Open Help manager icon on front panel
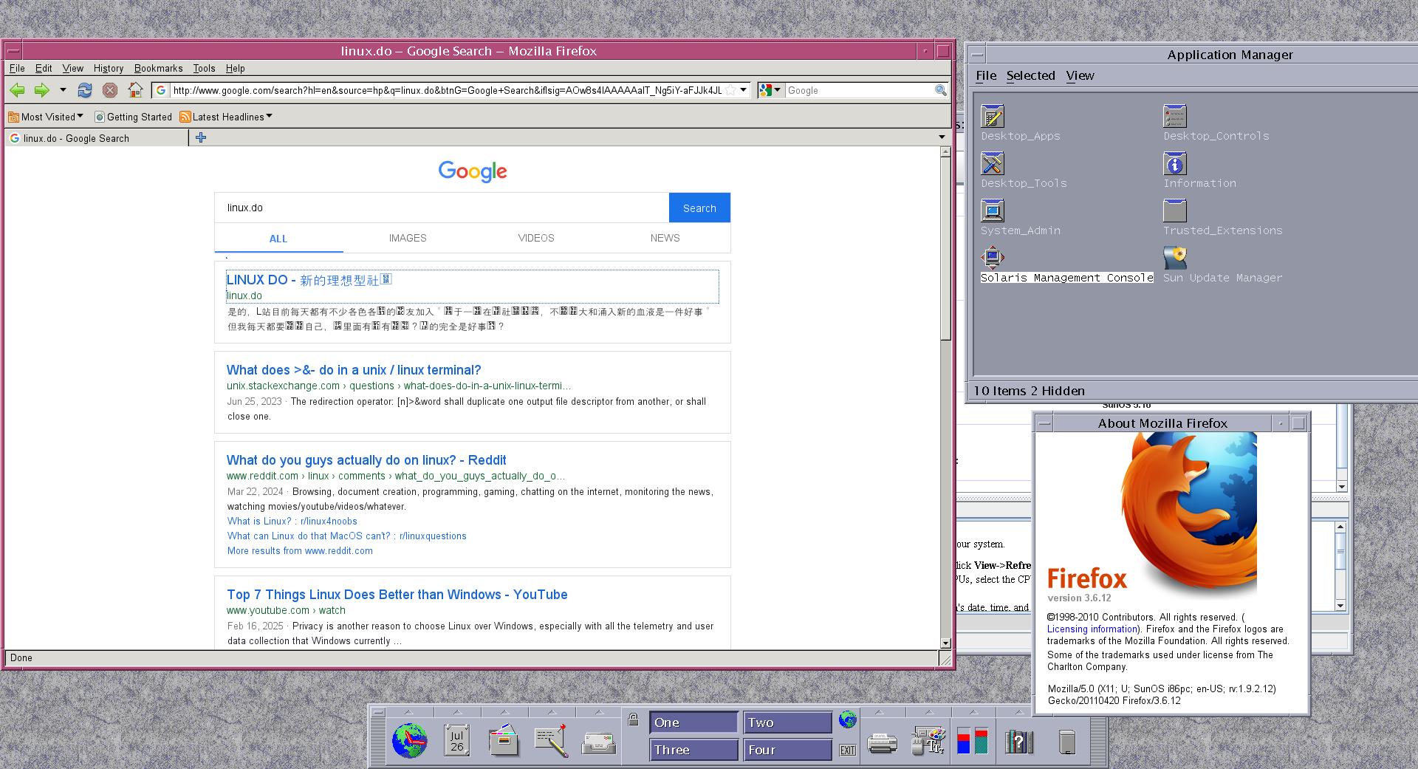 coord(1019,742)
